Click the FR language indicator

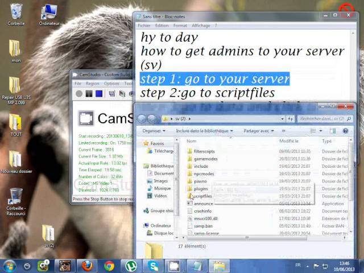298,265
